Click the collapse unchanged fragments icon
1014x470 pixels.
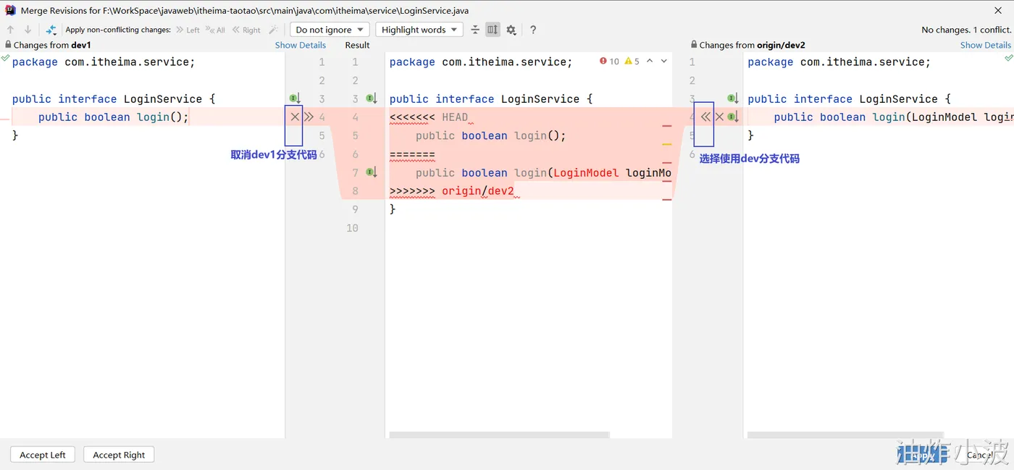point(475,30)
